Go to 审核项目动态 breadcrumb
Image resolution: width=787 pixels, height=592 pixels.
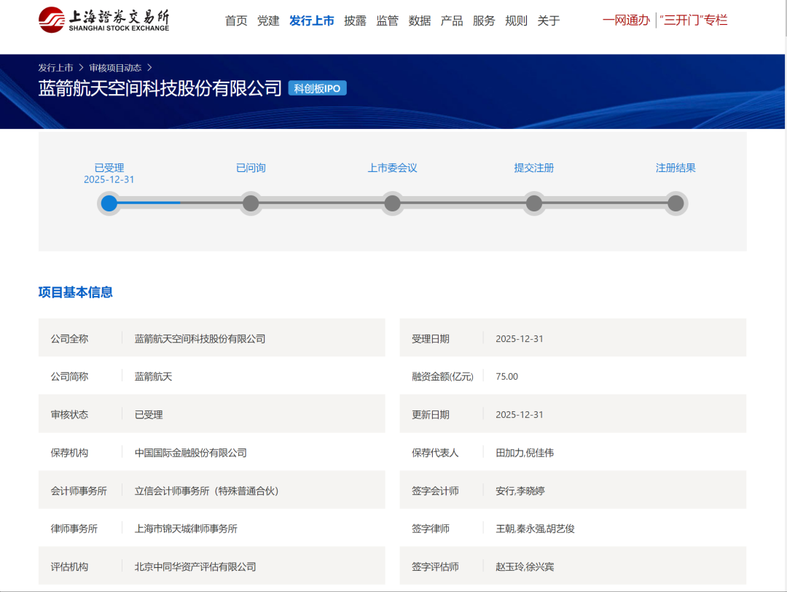pos(115,68)
